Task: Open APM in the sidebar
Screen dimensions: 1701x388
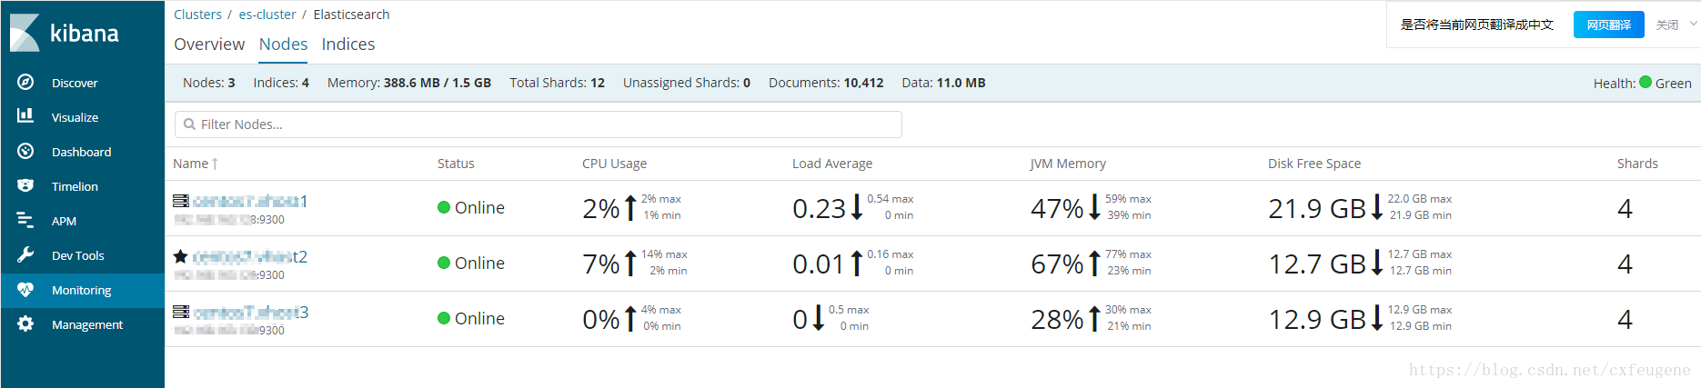Action: [x=83, y=221]
